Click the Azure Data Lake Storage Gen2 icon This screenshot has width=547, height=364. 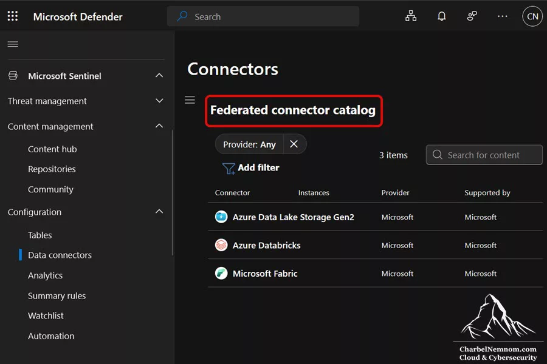pos(221,217)
